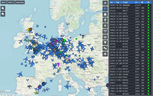Click the antenna station marker near Rome
The width and height of the screenshot is (153, 96).
point(68,82)
